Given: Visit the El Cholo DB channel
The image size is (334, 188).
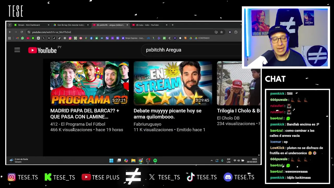Looking at the screenshot, I should (x=228, y=118).
